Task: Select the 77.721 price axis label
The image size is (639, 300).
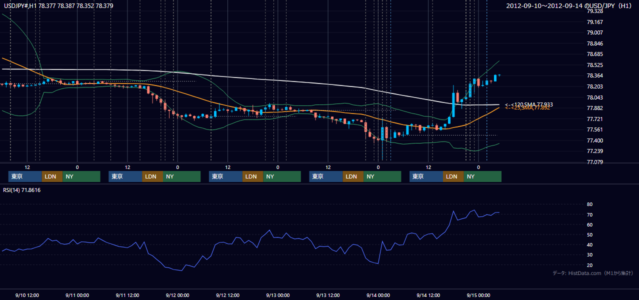Action: point(594,119)
